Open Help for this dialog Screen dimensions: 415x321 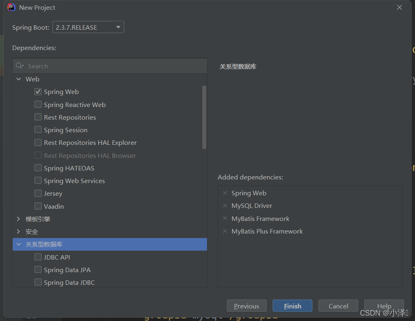click(384, 306)
